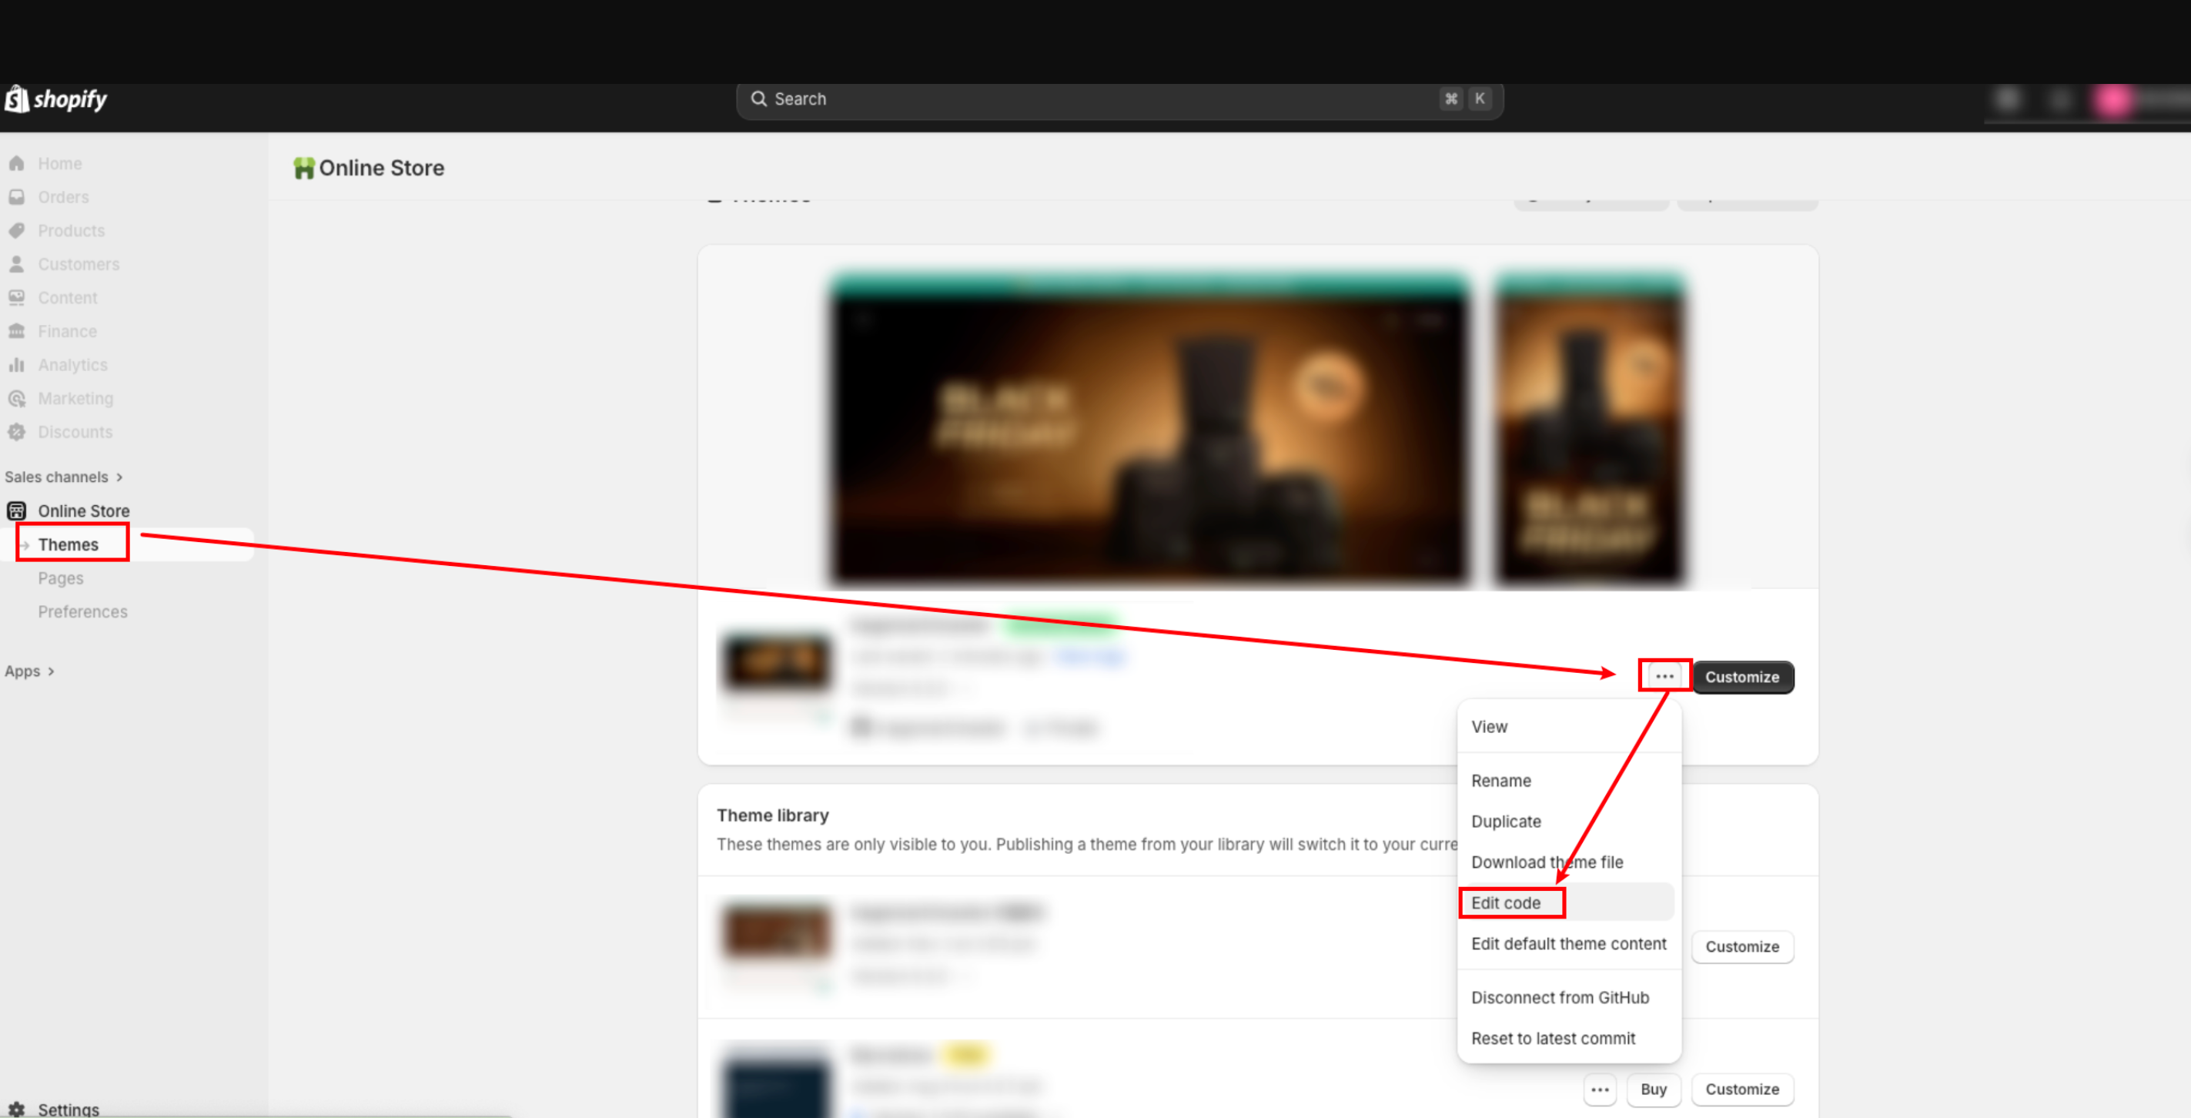Open Preferences under Online Store
2191x1118 pixels.
(82, 612)
